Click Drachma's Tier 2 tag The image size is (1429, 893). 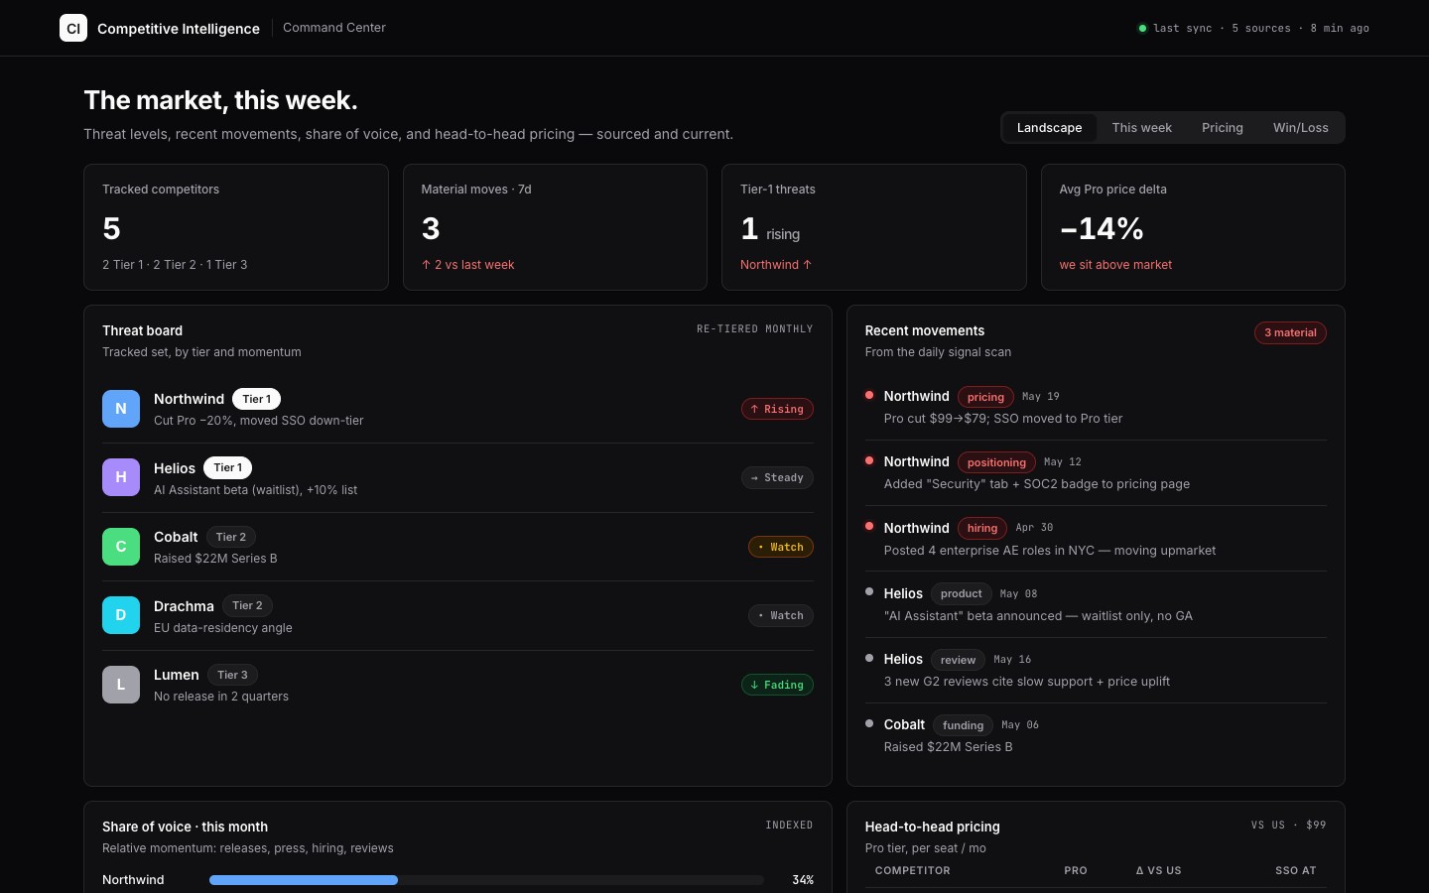click(x=247, y=605)
